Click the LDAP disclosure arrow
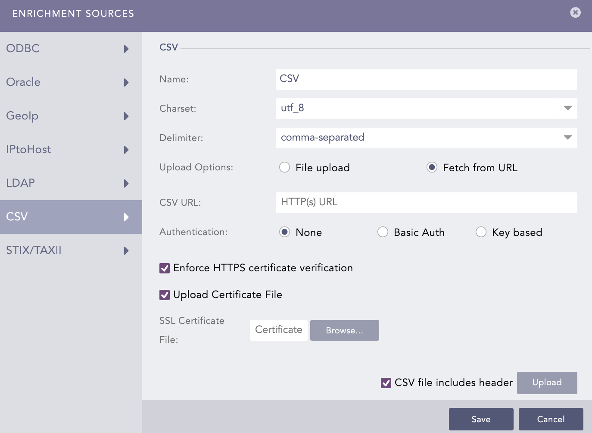Image resolution: width=592 pixels, height=433 pixels. point(126,183)
